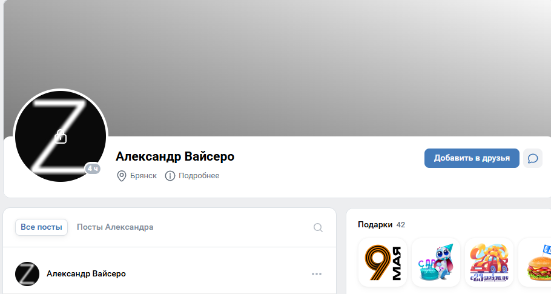
Task: Select the 23 февраля car gift
Action: 489,262
